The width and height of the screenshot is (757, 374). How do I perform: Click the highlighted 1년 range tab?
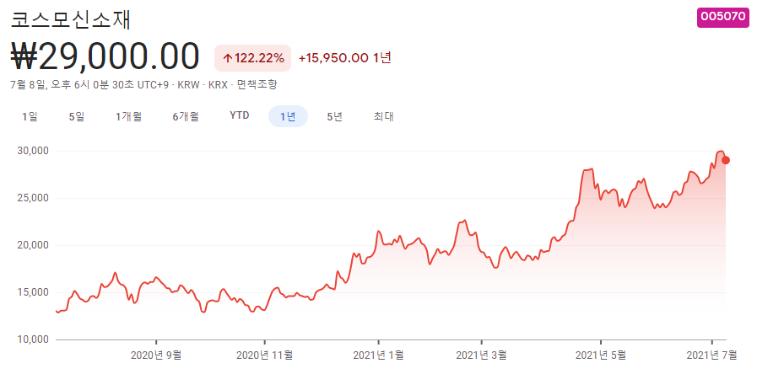pyautogui.click(x=289, y=116)
